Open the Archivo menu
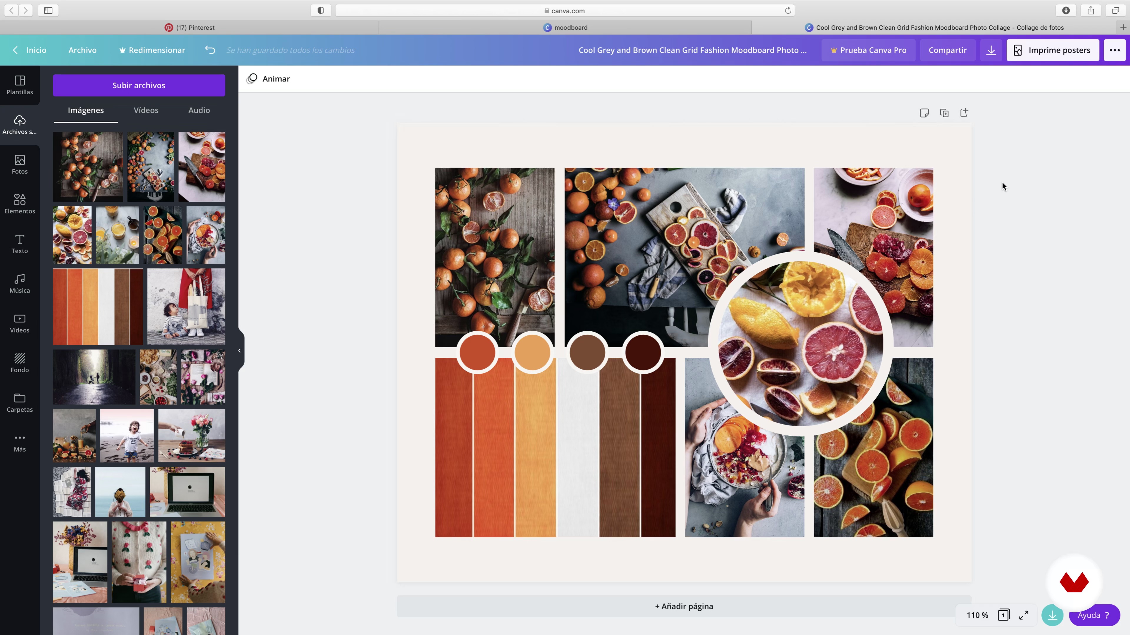 pyautogui.click(x=82, y=50)
